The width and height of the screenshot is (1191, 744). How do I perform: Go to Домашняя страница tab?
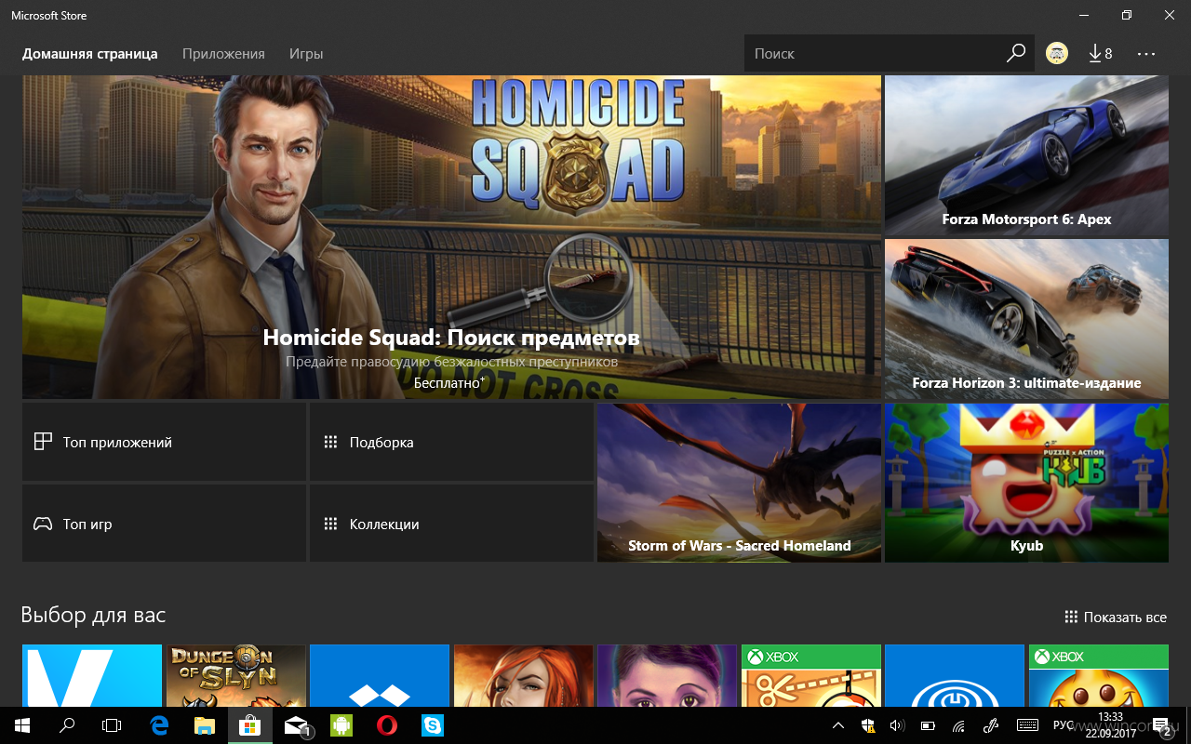[x=90, y=54]
